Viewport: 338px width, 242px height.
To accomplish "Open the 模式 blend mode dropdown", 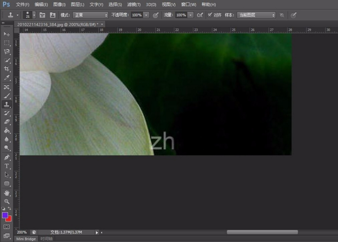I will point(90,15).
